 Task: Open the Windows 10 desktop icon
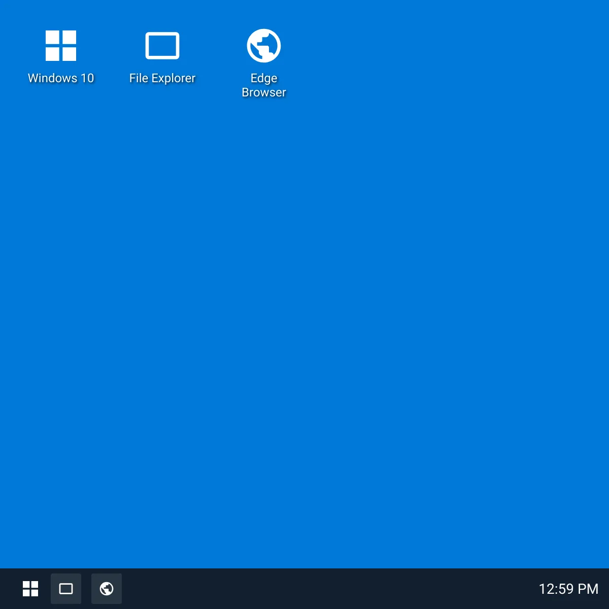(61, 57)
